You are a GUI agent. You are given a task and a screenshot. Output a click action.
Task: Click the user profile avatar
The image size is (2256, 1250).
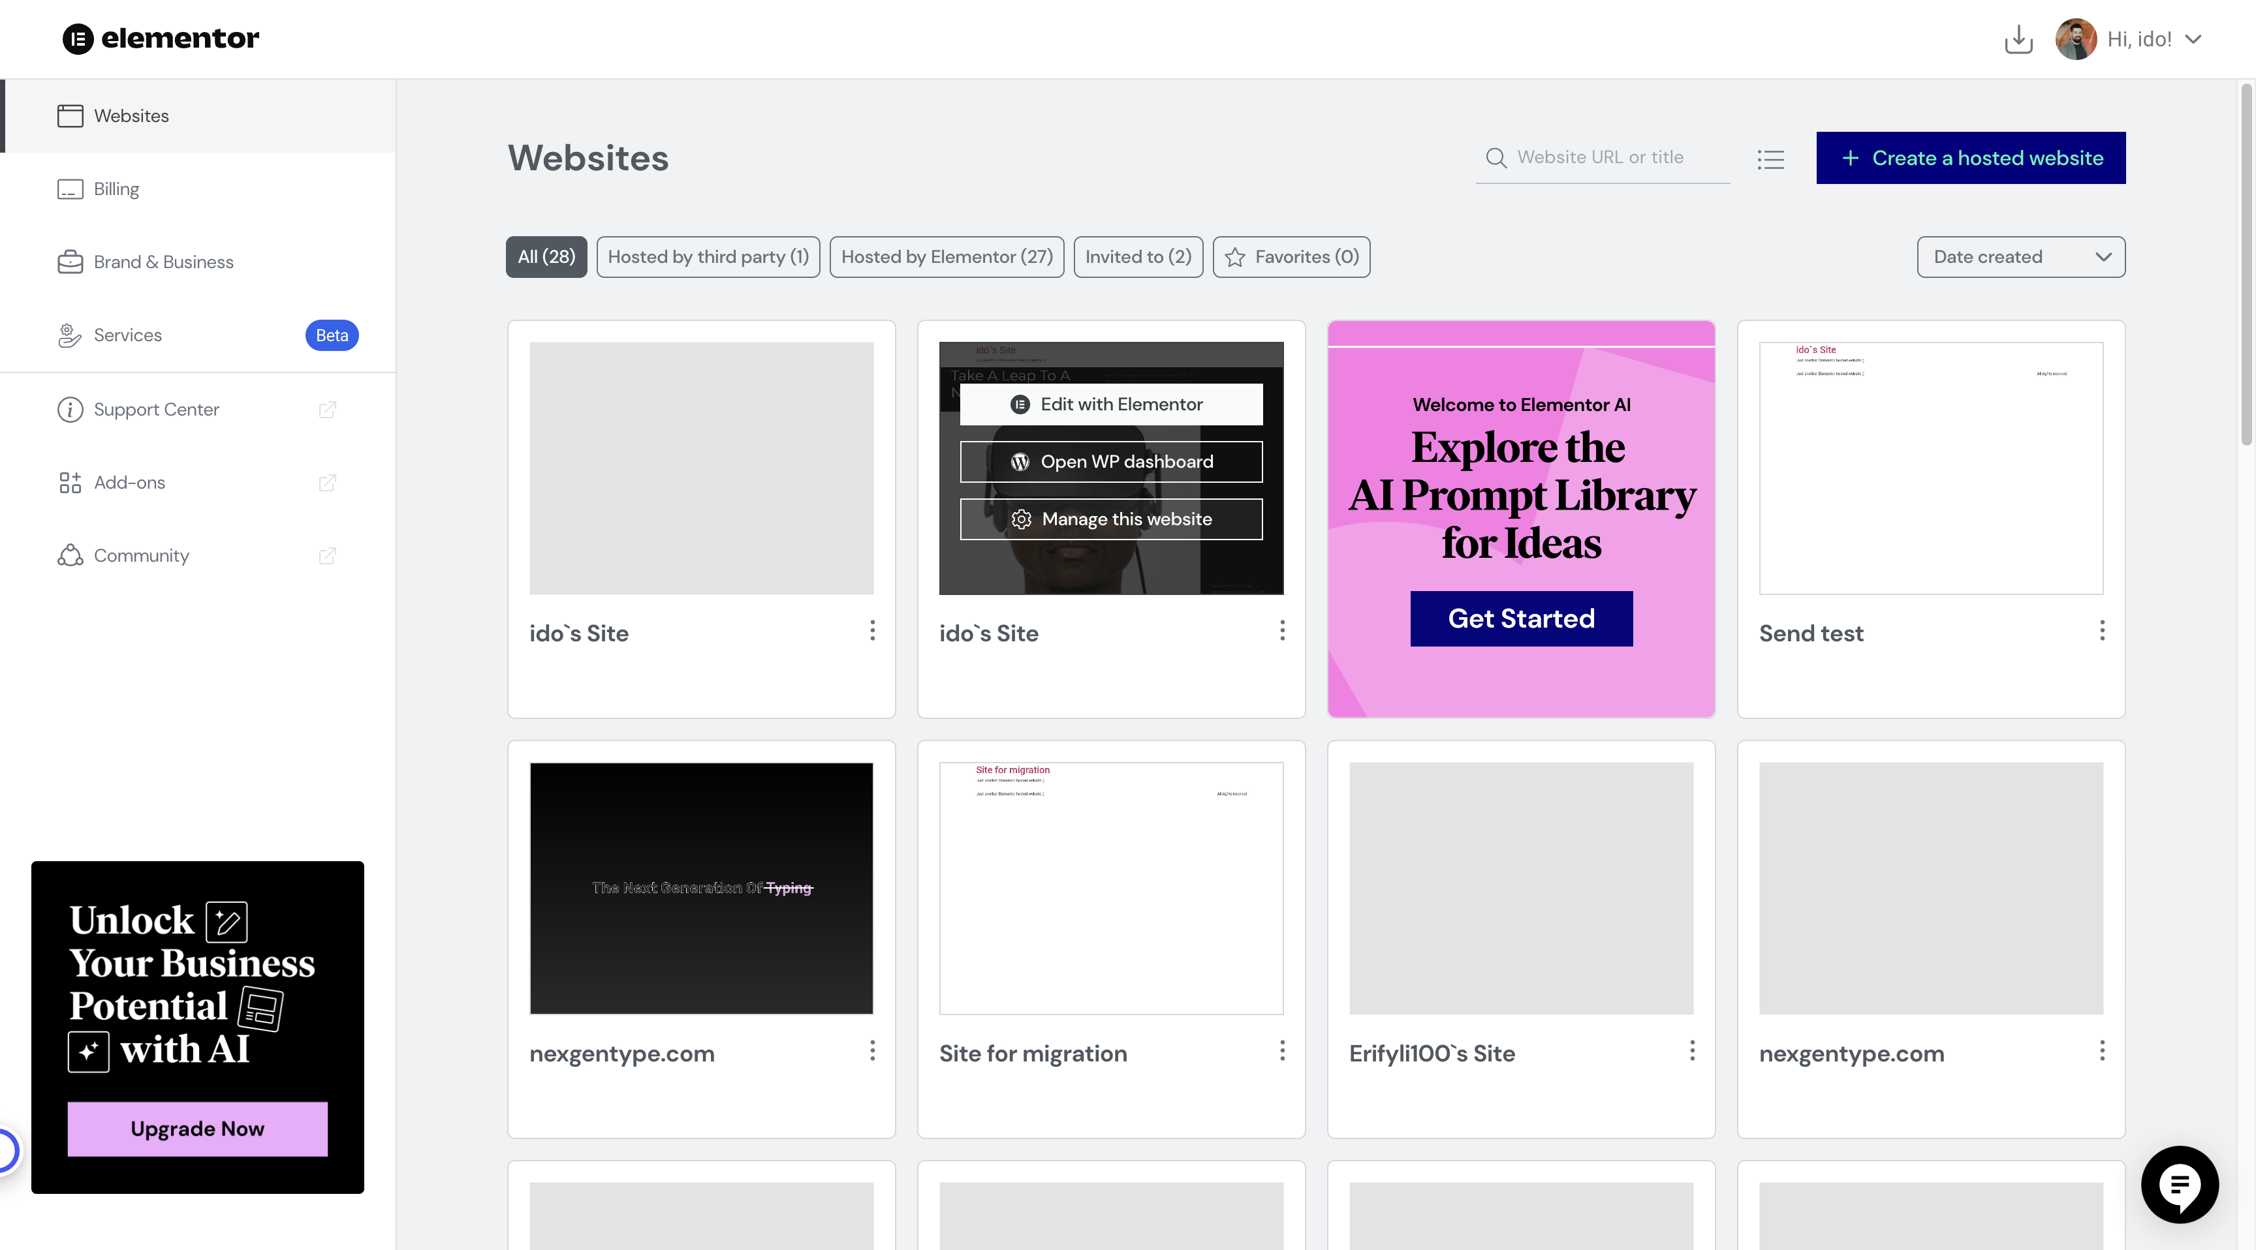point(2076,39)
